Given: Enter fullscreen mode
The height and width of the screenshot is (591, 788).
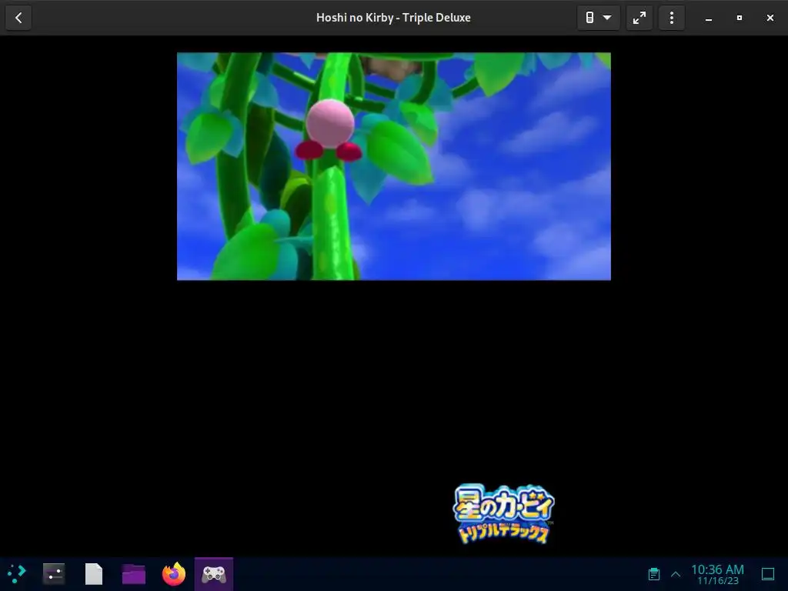Looking at the screenshot, I should tap(639, 18).
